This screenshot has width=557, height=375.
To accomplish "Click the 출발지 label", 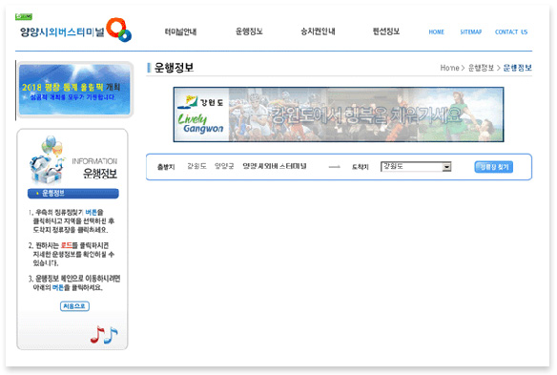I will [166, 167].
